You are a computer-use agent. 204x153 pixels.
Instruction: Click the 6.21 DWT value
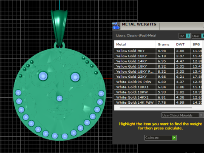point(180,76)
